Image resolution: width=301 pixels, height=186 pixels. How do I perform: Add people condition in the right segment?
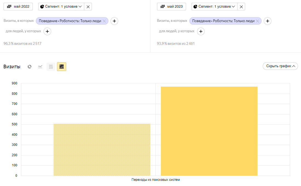[x=201, y=31]
